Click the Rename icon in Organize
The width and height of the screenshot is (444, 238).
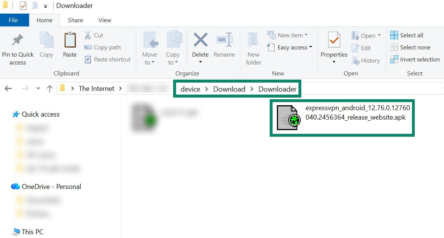[224, 40]
